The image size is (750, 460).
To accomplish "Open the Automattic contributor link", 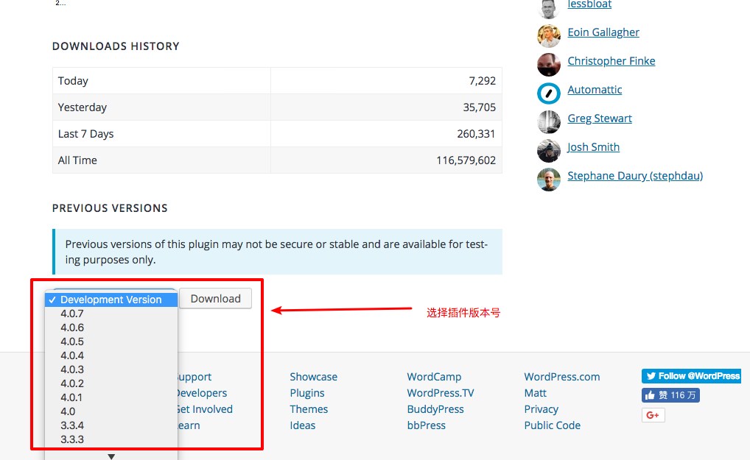I will [595, 90].
